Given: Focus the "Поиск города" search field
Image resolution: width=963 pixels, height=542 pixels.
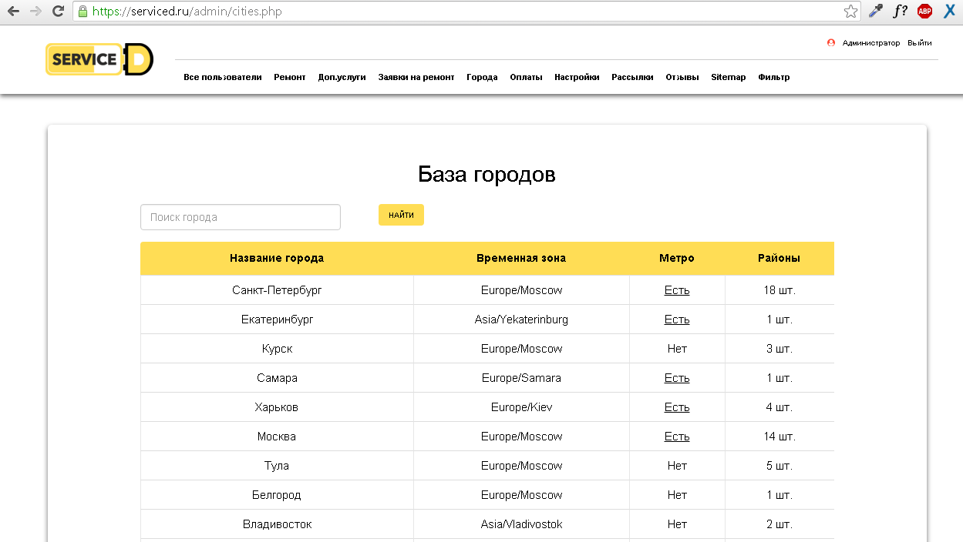Looking at the screenshot, I should point(240,217).
